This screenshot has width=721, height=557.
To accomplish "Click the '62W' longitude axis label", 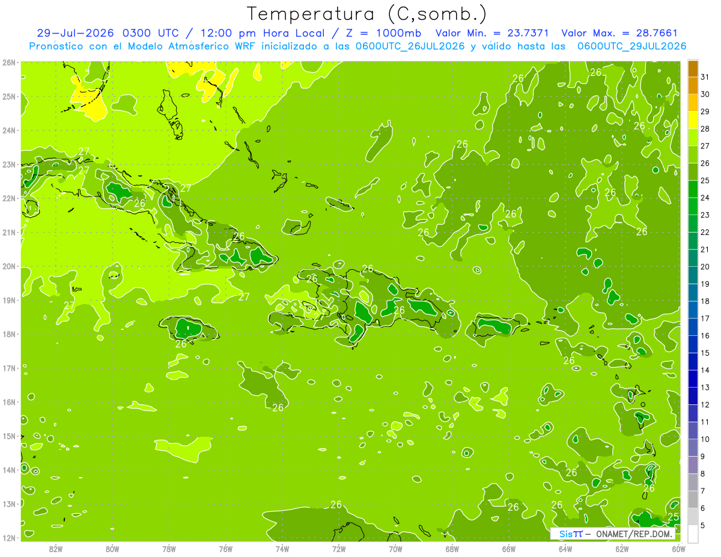I will [622, 549].
